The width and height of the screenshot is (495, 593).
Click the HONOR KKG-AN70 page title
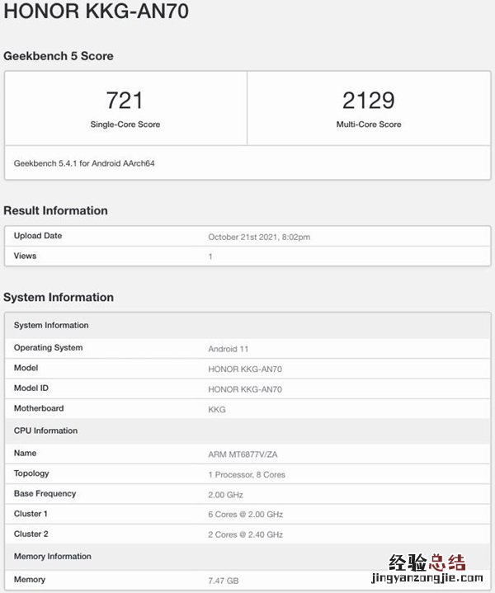(97, 11)
